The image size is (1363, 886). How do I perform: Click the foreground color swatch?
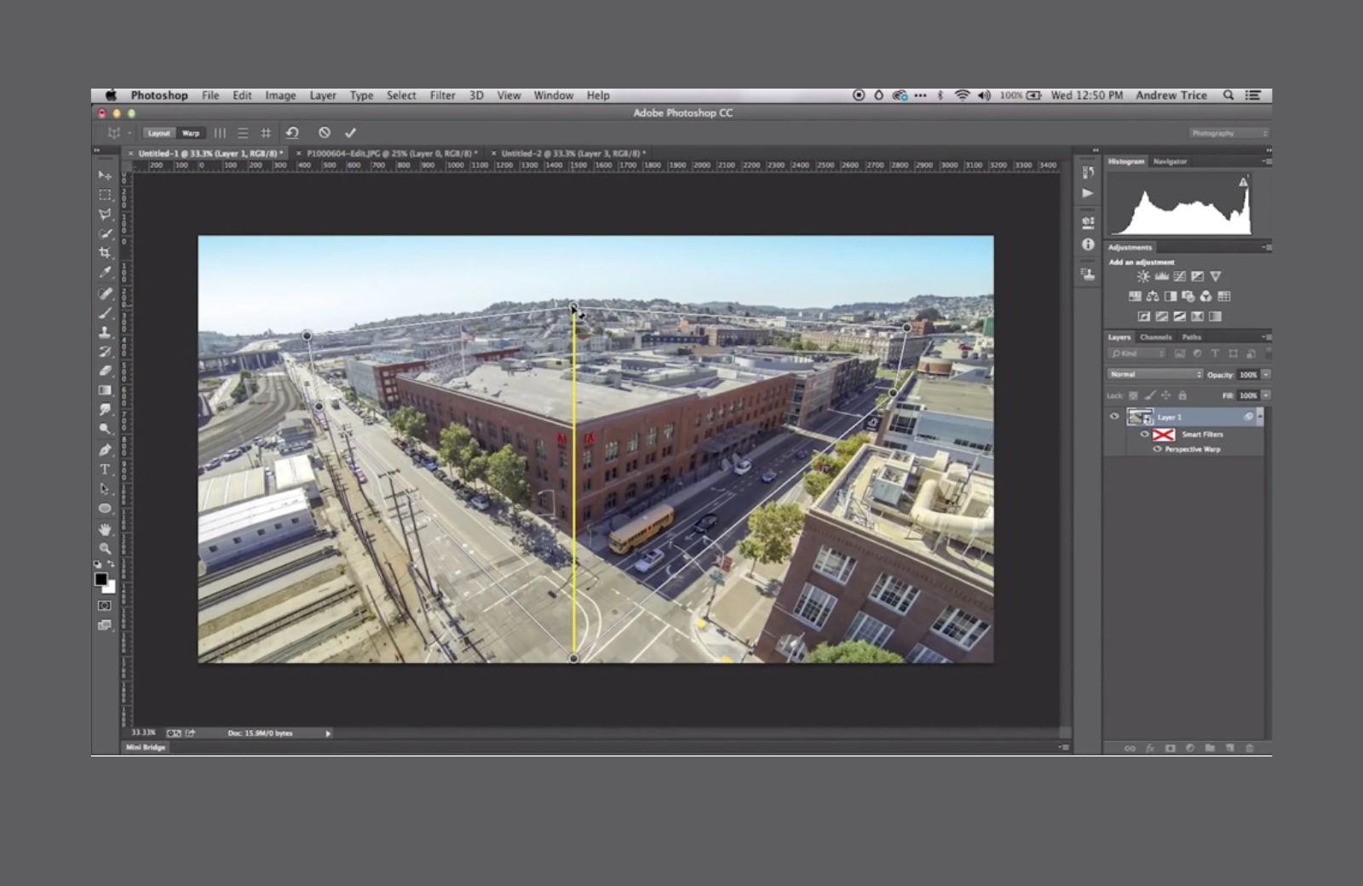coord(101,579)
